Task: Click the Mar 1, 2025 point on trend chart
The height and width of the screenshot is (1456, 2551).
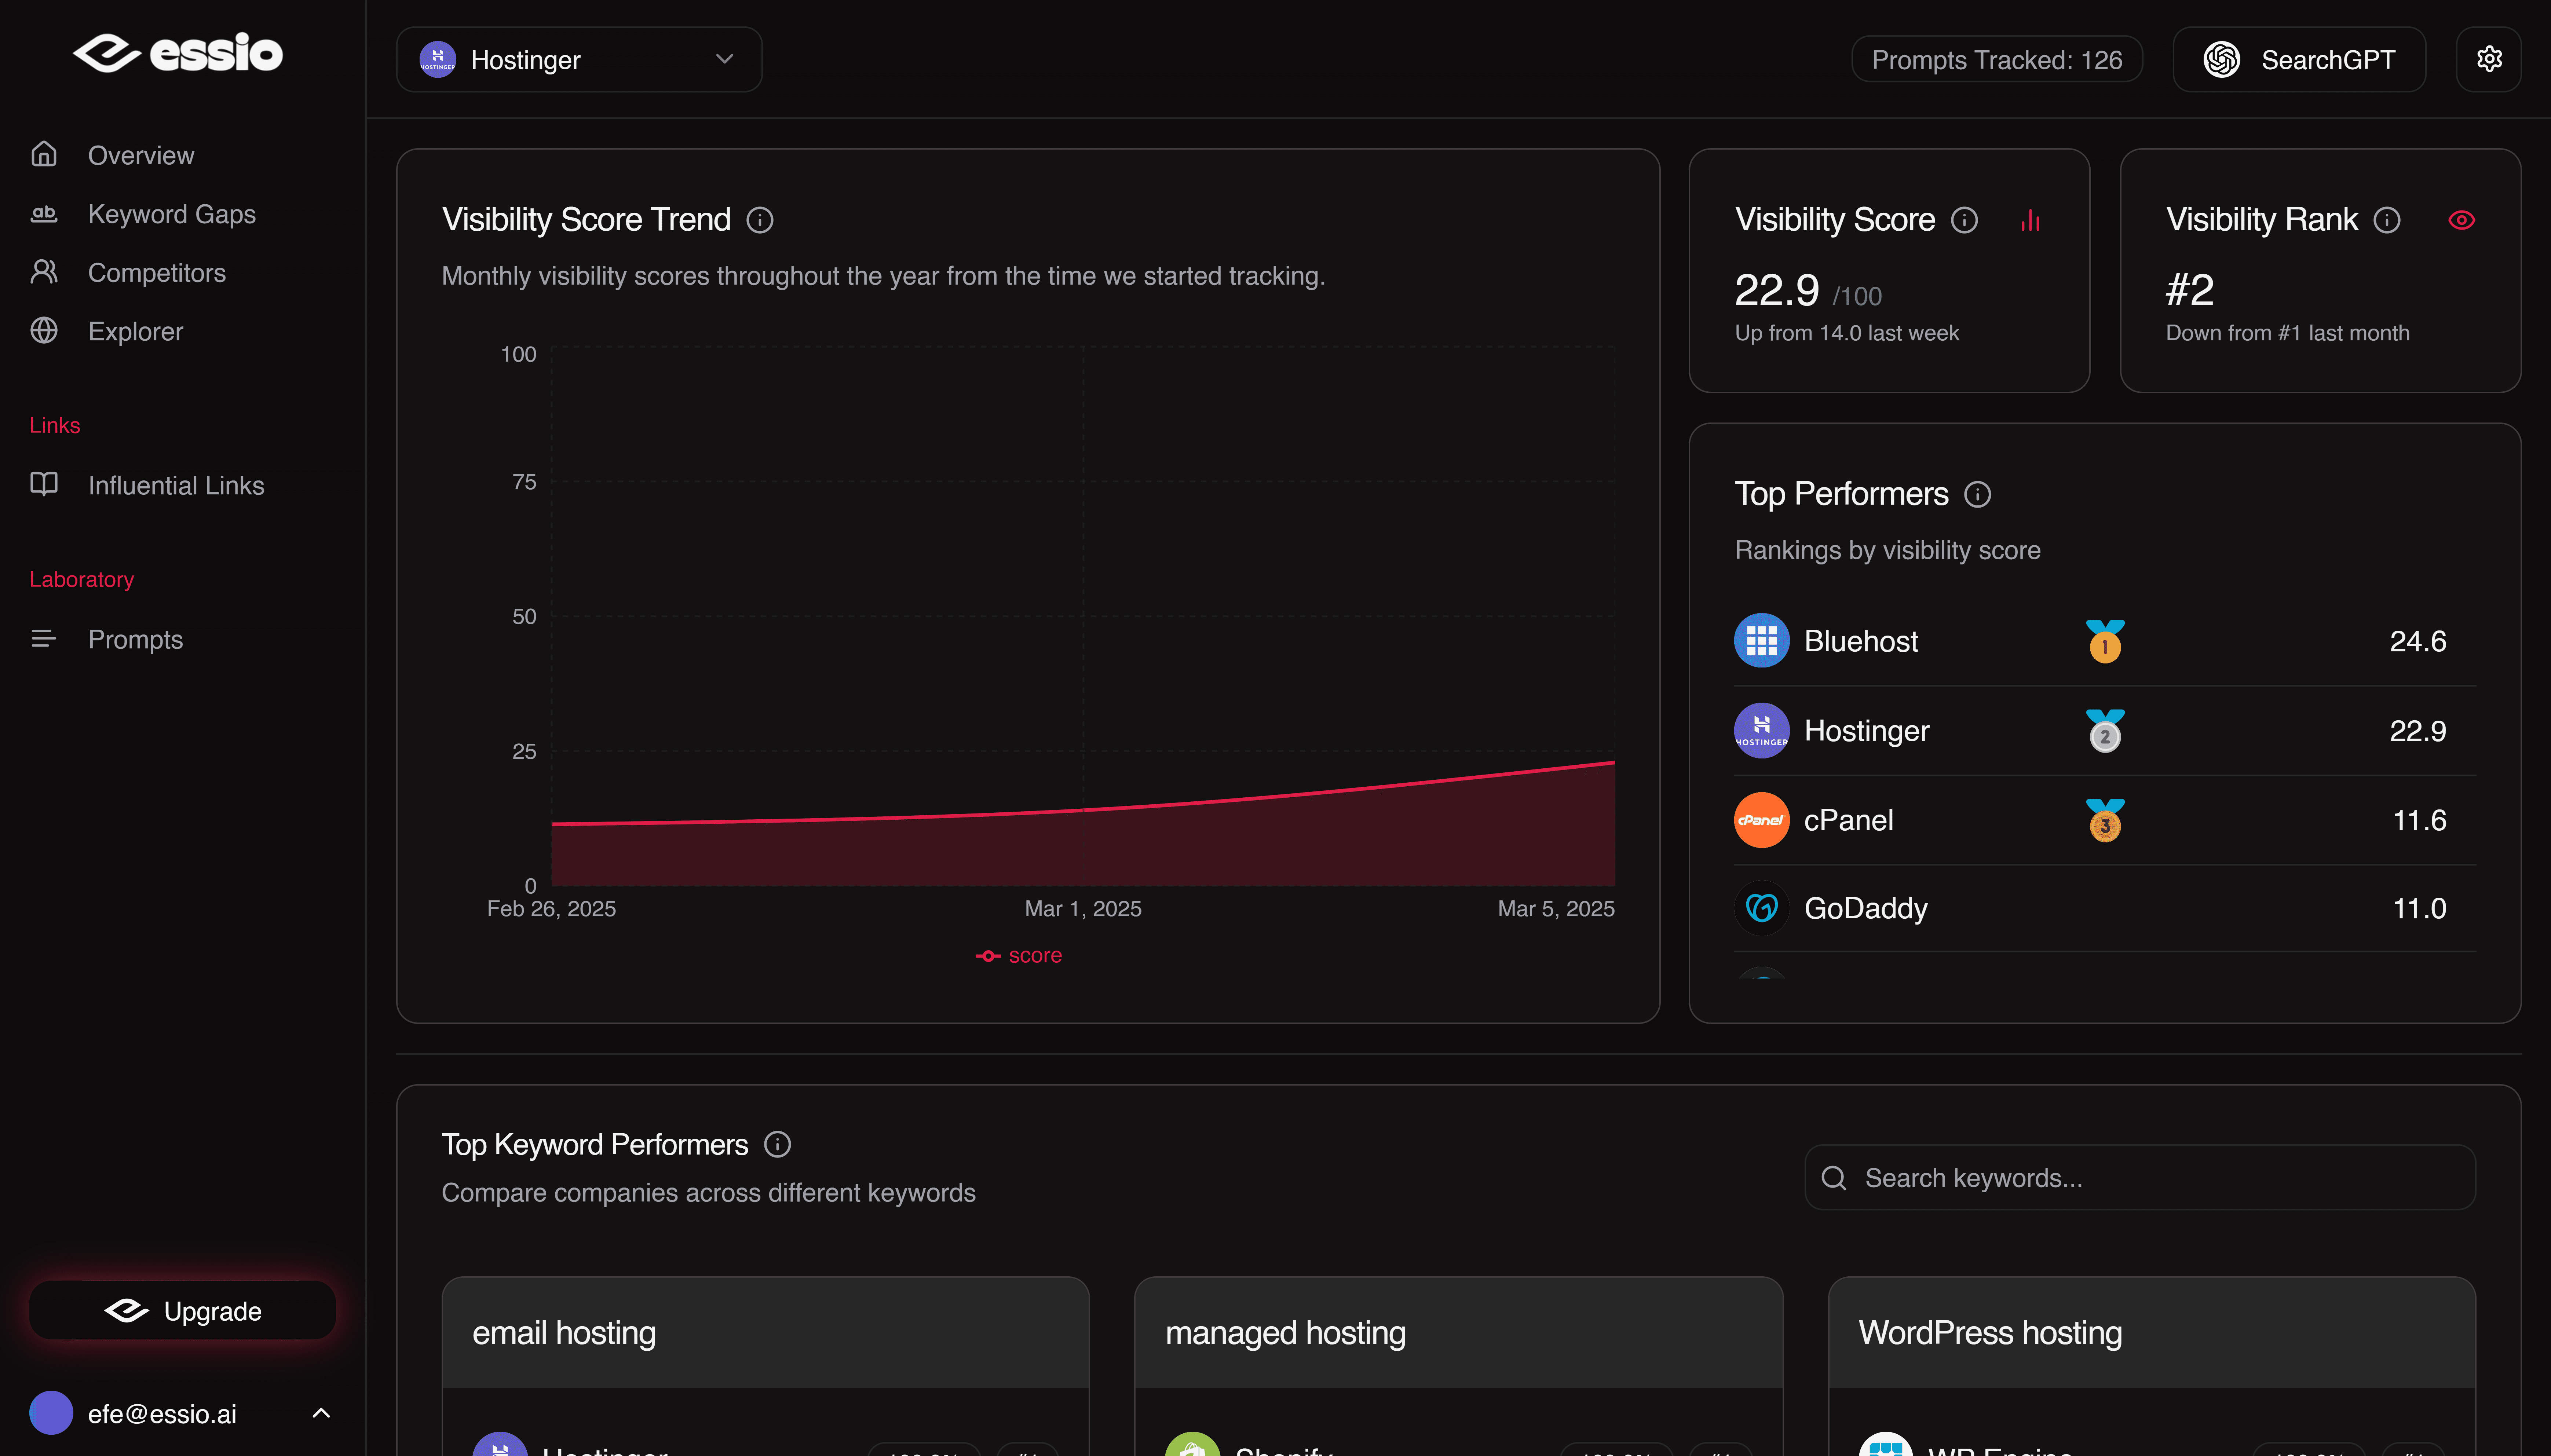Action: coord(1083,810)
